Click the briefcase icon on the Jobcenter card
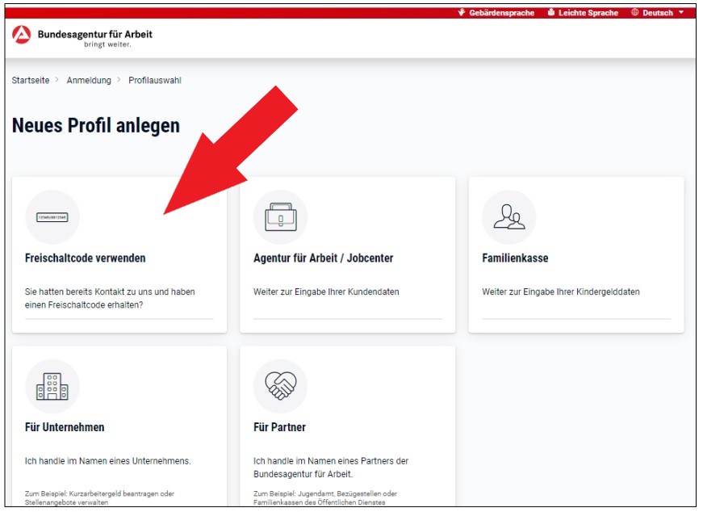Viewport: 703px width, 512px height. click(x=281, y=215)
